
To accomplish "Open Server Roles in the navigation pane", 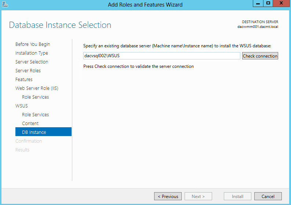I will coord(28,71).
